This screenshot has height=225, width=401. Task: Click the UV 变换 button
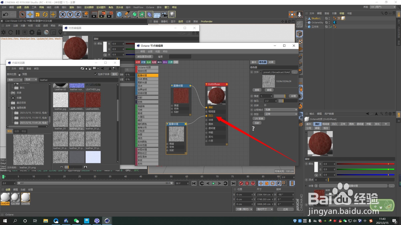(259, 118)
